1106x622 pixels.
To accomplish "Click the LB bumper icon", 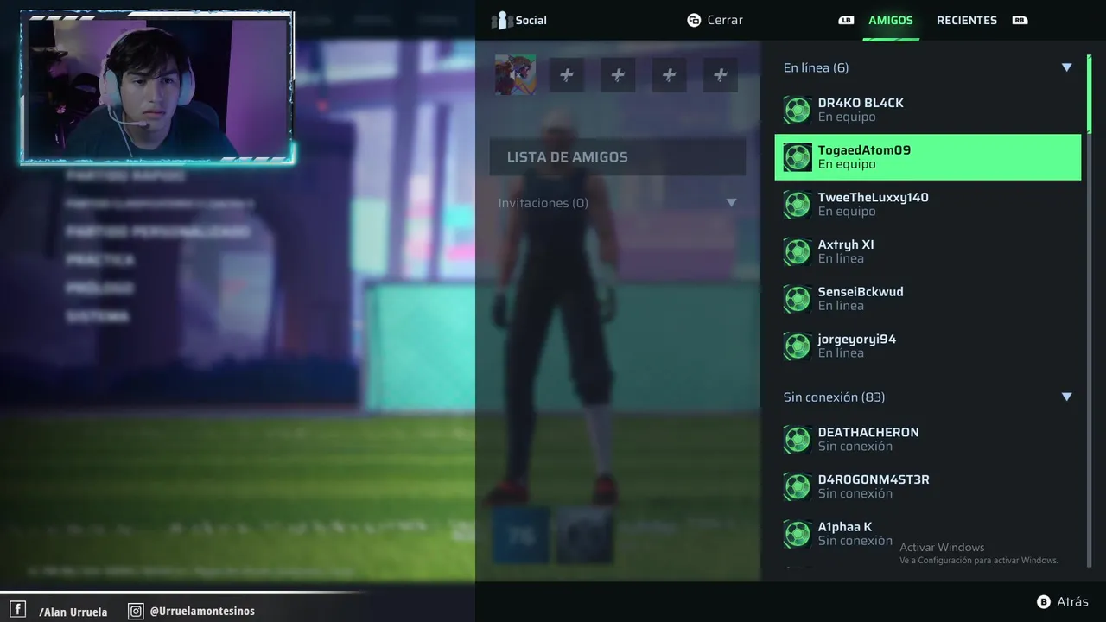I will (x=846, y=20).
